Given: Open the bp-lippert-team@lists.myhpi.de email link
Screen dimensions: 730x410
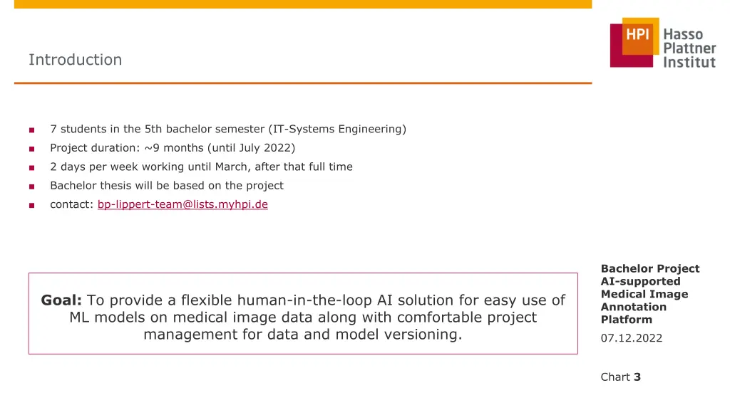Looking at the screenshot, I should point(182,204).
